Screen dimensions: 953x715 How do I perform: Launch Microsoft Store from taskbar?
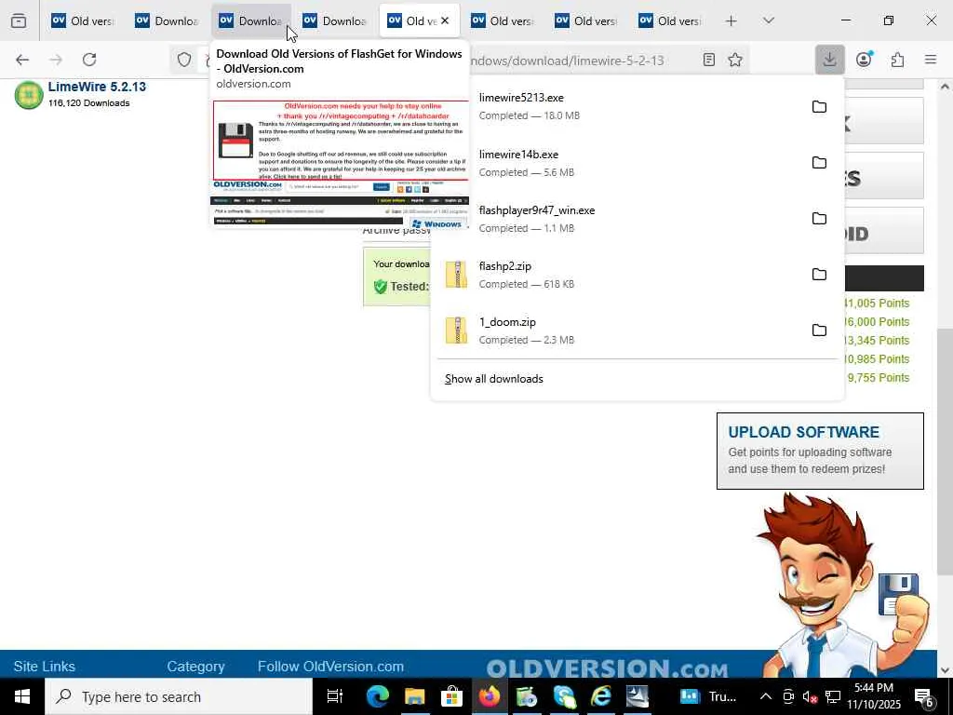tap(451, 696)
